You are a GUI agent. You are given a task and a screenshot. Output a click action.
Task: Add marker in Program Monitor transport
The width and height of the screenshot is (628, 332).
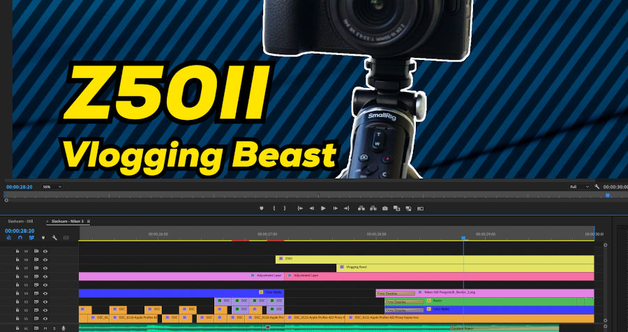point(262,209)
